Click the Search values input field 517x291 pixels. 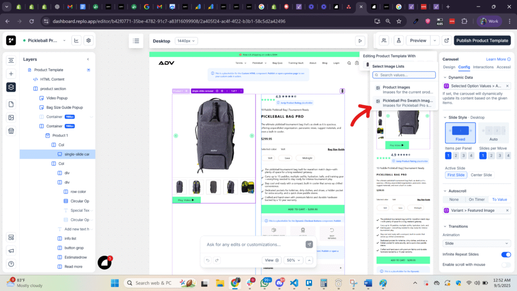pos(404,75)
